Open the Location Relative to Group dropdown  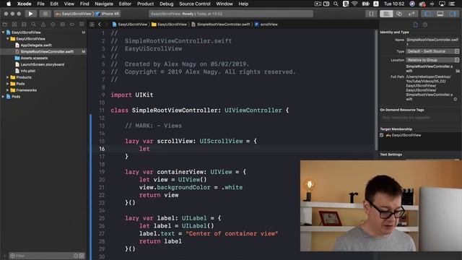[432, 60]
